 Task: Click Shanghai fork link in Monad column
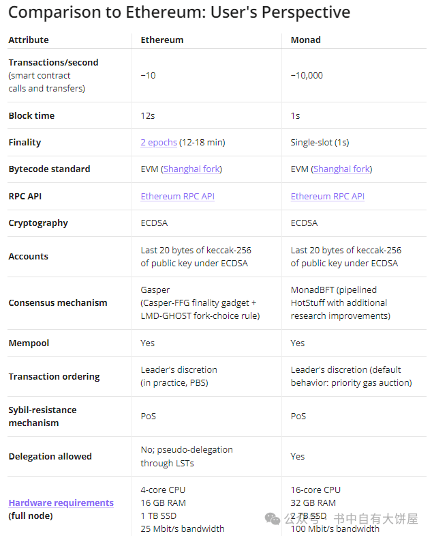[x=341, y=169]
